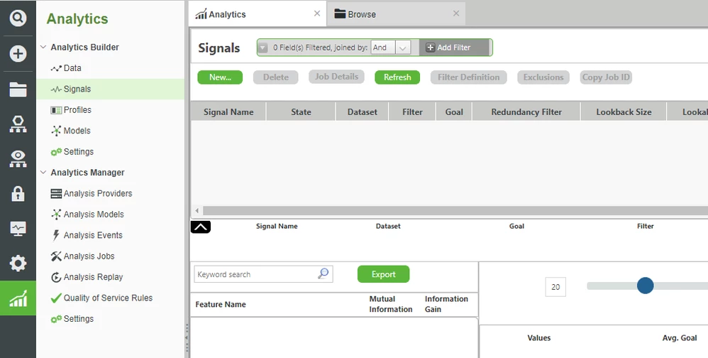The image size is (708, 358).
Task: Click the sidebar splitter handle beside the navigation tree
Action: click(x=187, y=337)
